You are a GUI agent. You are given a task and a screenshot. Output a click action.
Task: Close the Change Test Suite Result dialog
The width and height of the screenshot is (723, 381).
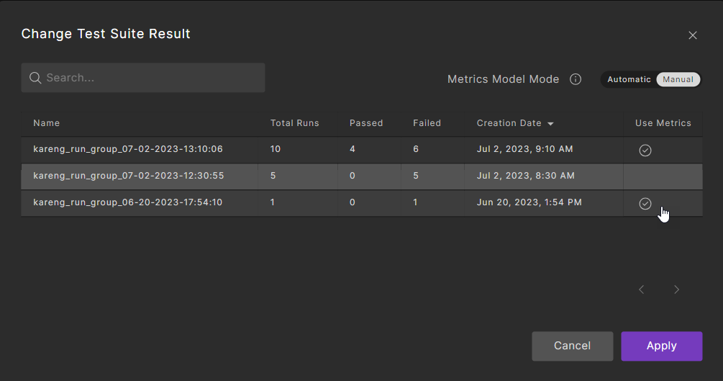point(693,35)
